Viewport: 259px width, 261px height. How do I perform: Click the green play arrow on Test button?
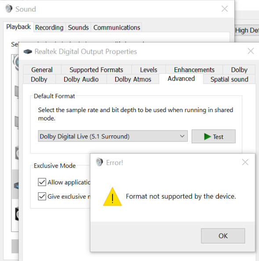[x=208, y=137]
